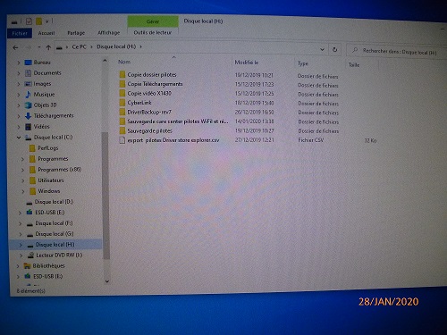This screenshot has width=447, height=335.
Task: Expand the Programmes folder node
Action: coord(22,159)
